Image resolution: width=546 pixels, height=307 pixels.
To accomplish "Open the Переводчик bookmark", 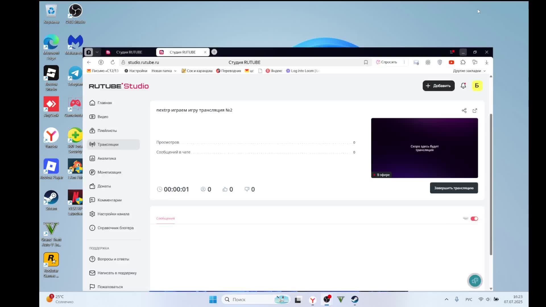I will click(x=229, y=71).
